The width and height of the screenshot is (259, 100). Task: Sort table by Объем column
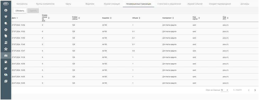136,18
